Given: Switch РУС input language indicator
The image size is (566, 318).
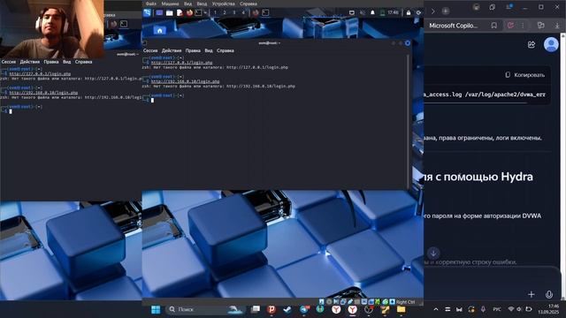Looking at the screenshot, I should (497, 309).
